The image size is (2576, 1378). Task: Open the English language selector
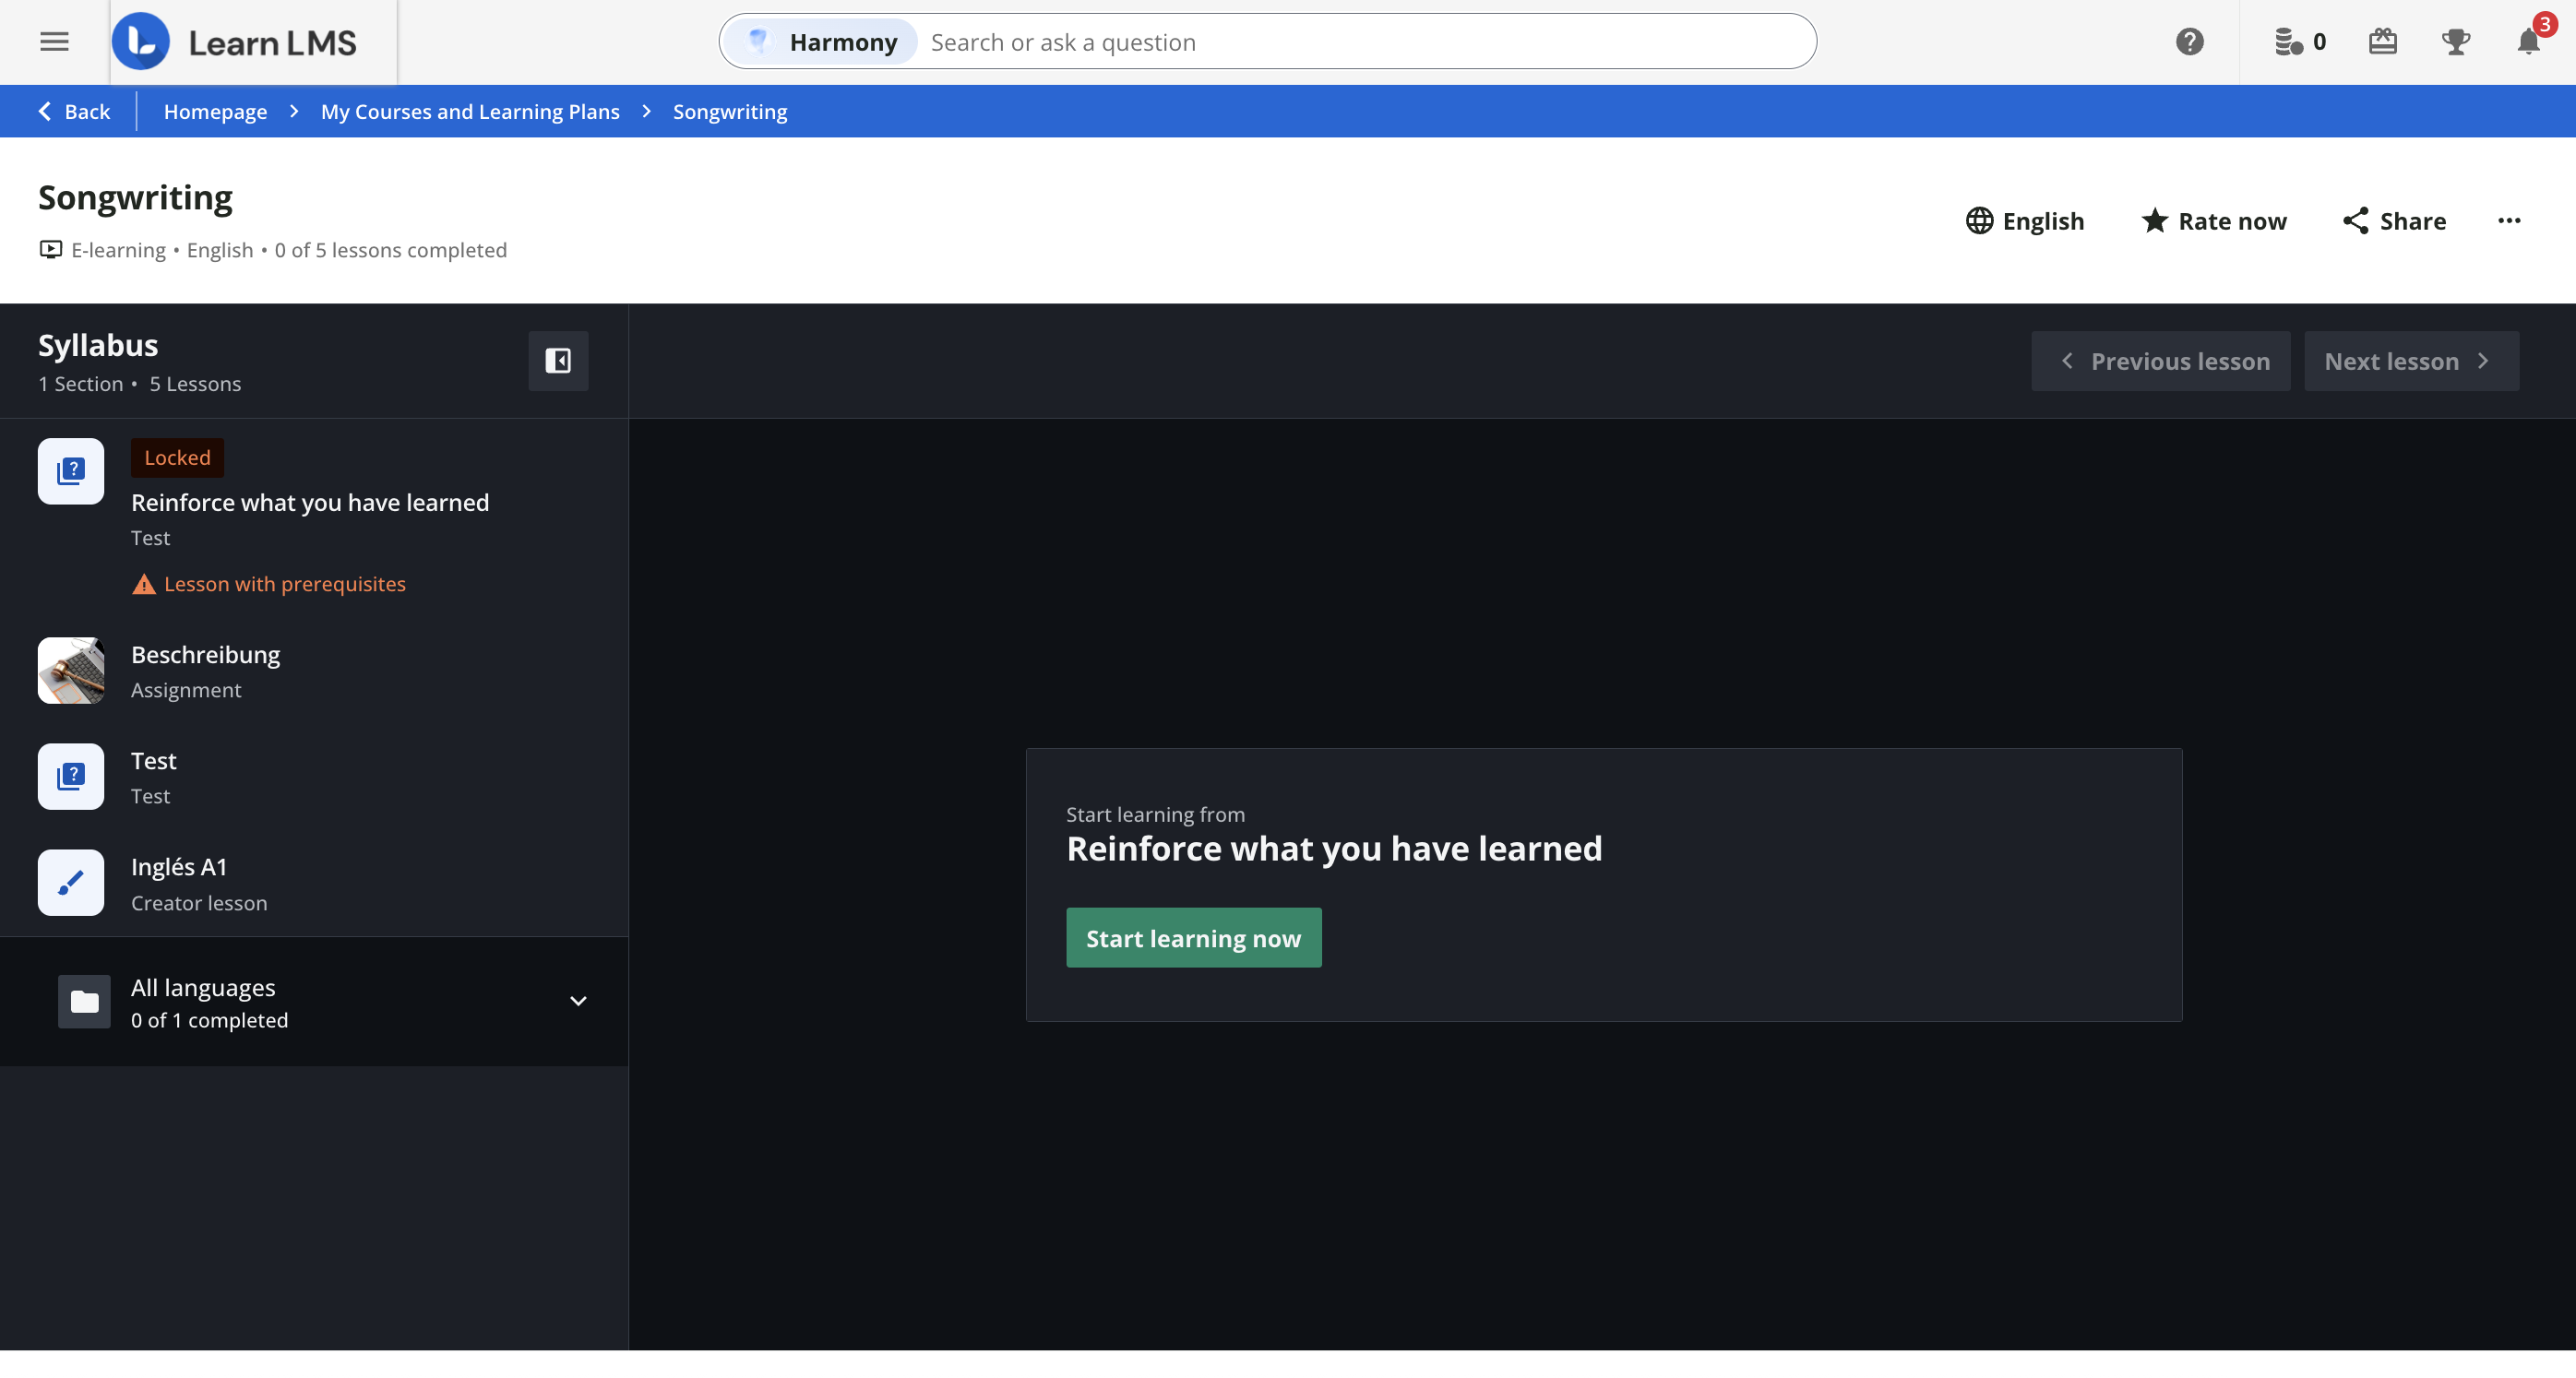(2024, 221)
